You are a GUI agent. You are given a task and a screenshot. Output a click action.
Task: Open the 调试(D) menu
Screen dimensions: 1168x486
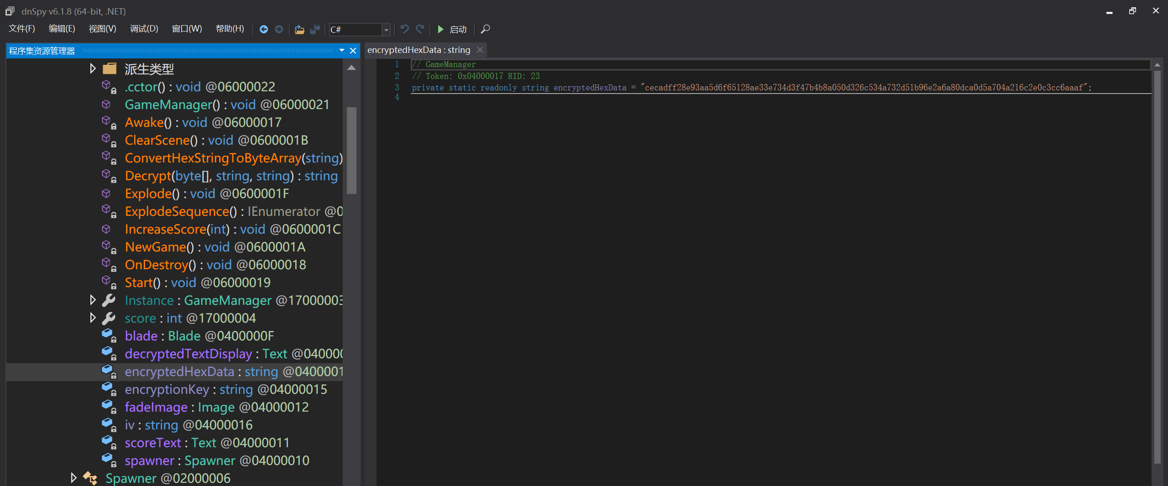coord(144,29)
